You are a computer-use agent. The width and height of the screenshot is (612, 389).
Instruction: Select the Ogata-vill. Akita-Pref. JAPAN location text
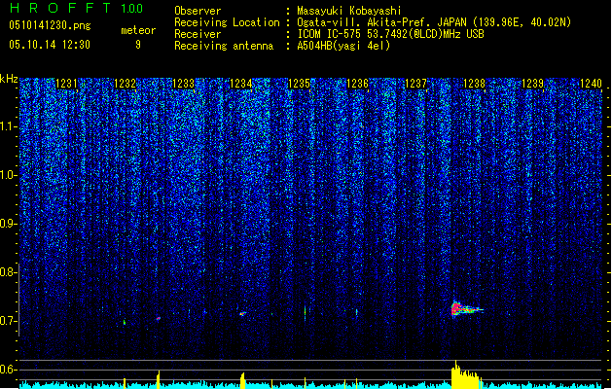pyautogui.click(x=434, y=22)
